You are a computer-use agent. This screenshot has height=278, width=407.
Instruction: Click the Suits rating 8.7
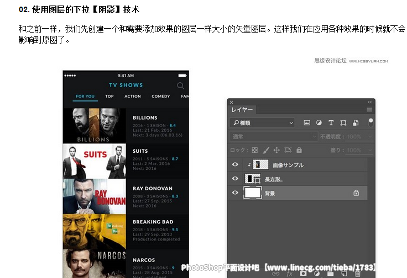[x=175, y=159]
